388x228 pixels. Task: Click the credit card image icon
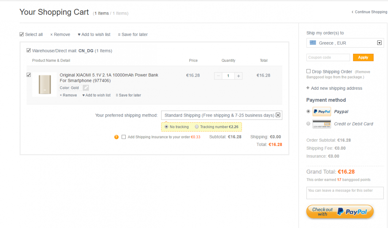pos(322,124)
